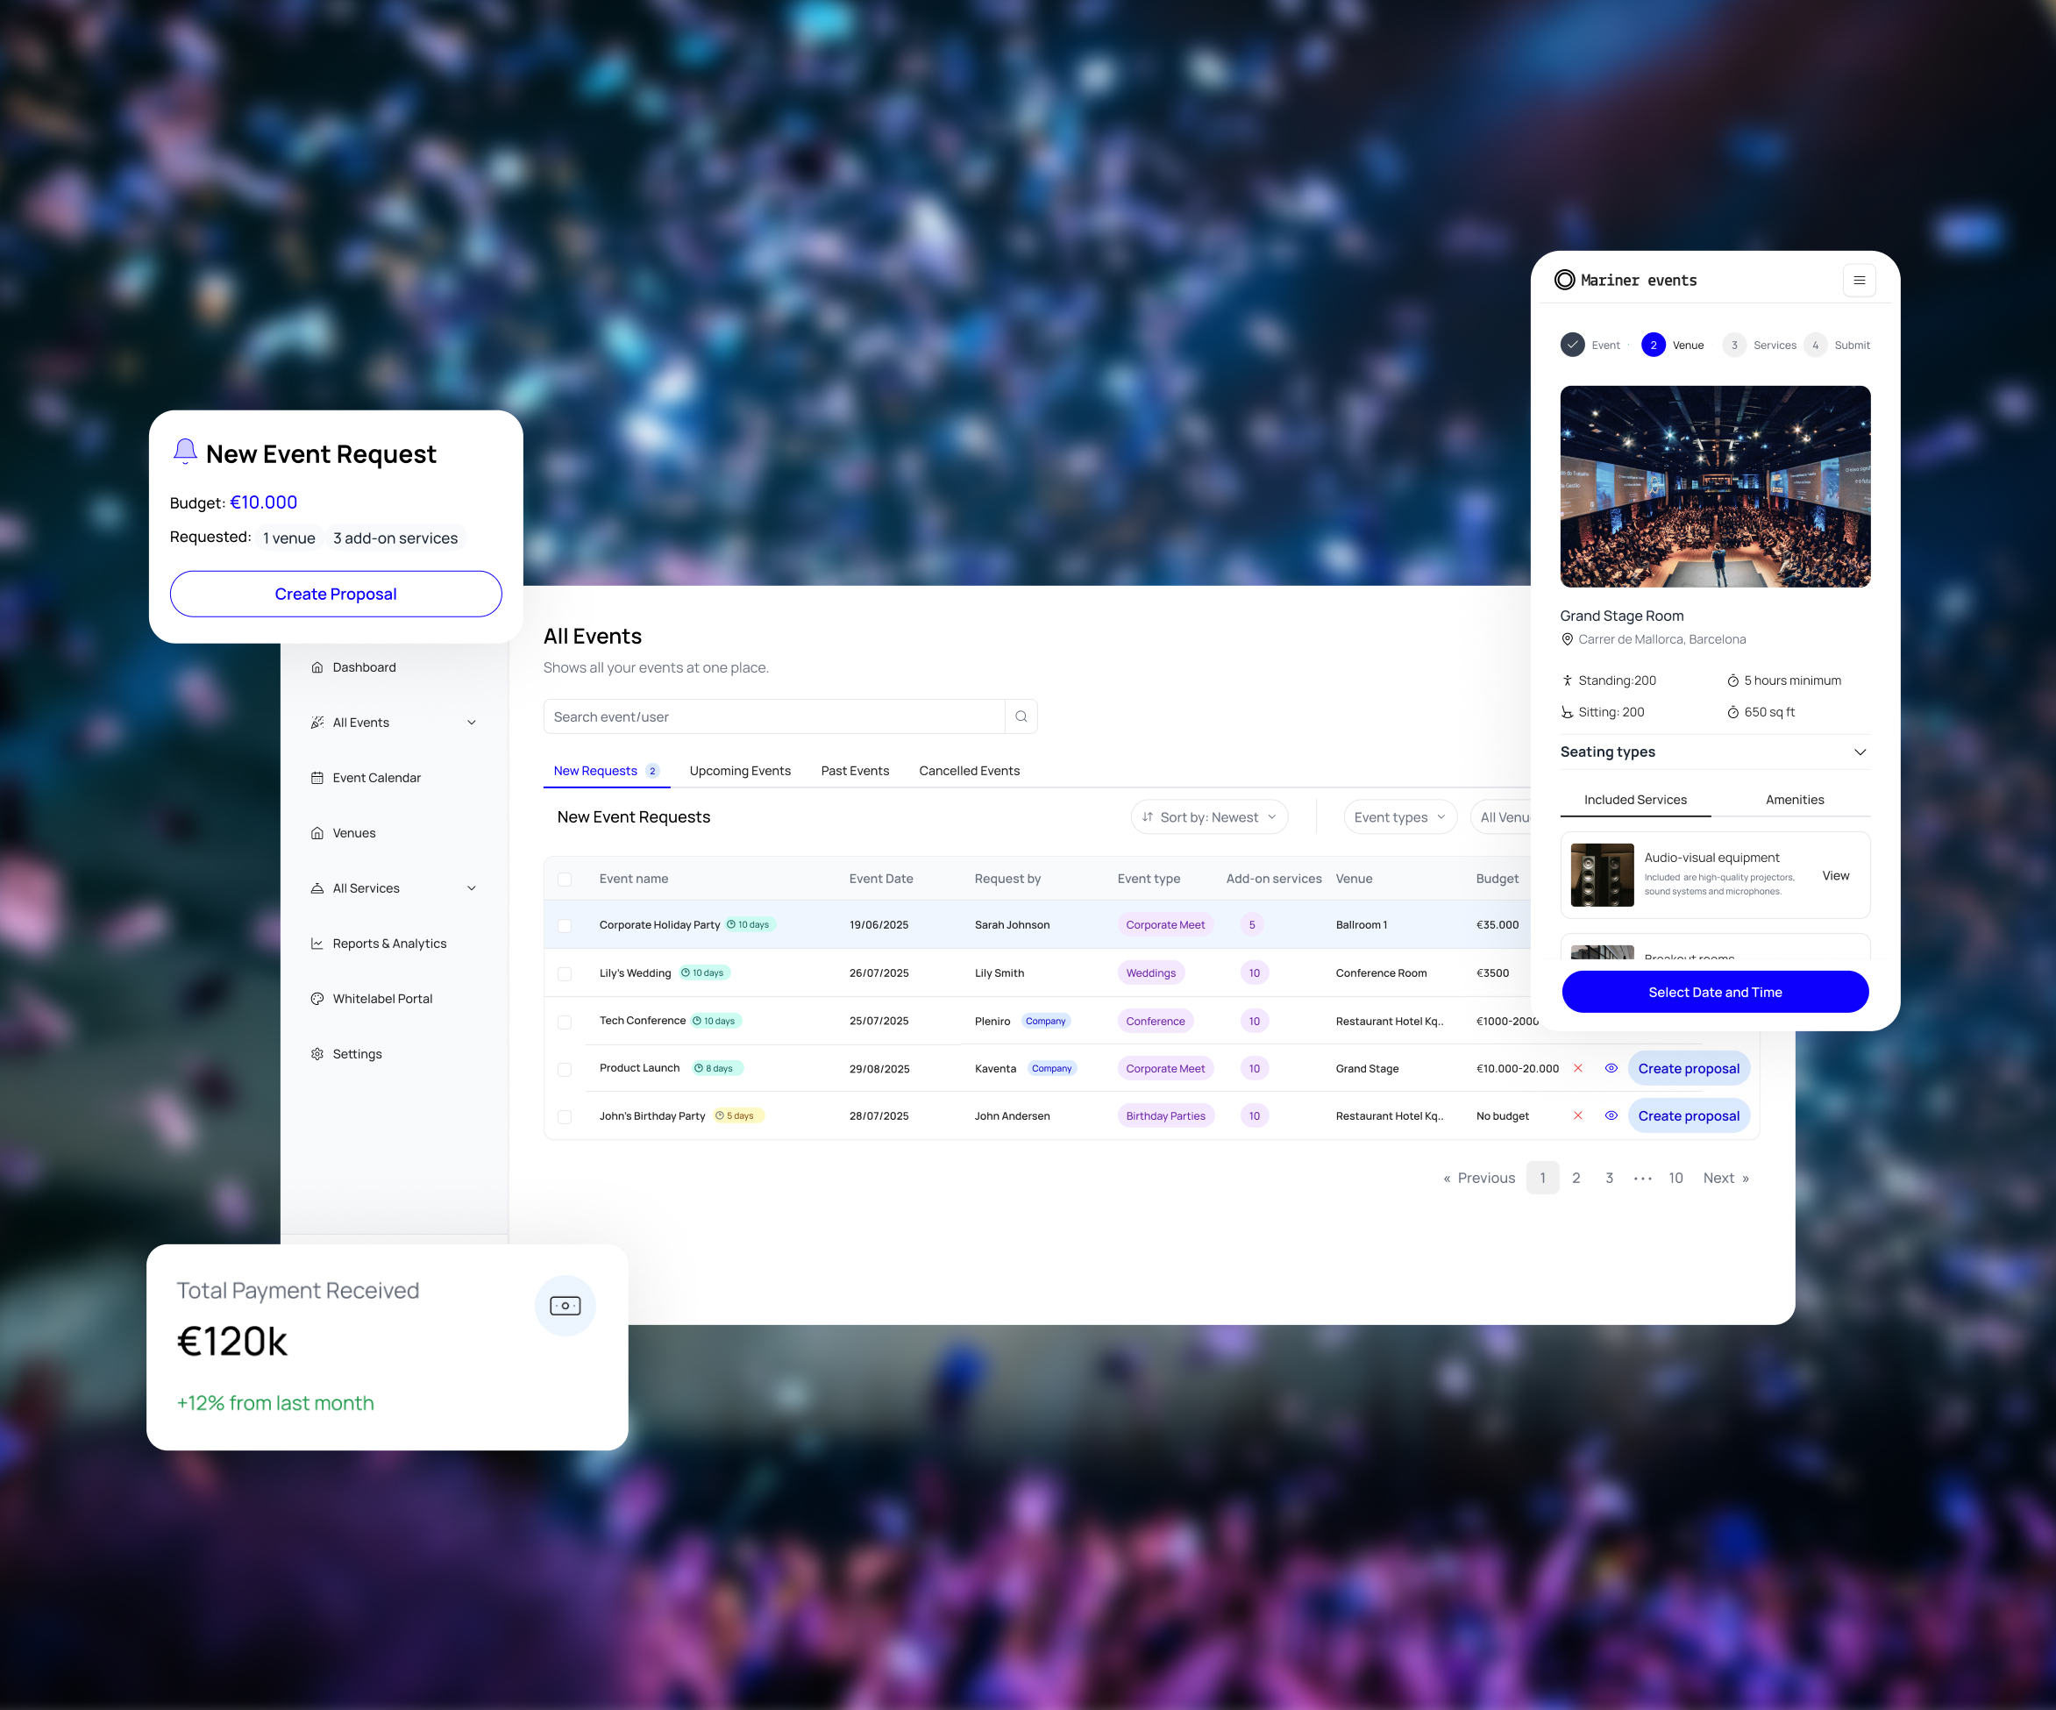Open the Sort by: Newest dropdown
This screenshot has height=1710, width=2056.
tap(1209, 816)
